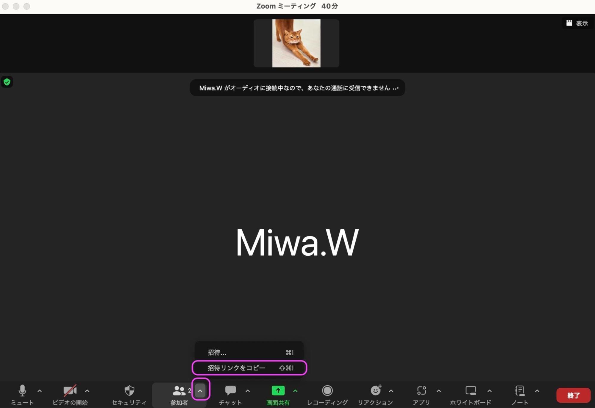Screen dimensions: 595x408
Task: Open more options on audio notification
Action: (395, 88)
